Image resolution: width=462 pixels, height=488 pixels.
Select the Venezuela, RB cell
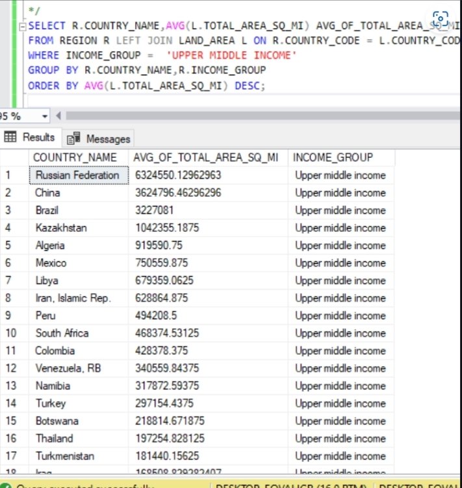pyautogui.click(x=79, y=368)
